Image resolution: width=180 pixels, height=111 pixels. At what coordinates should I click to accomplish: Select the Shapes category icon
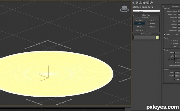coord(137,7)
